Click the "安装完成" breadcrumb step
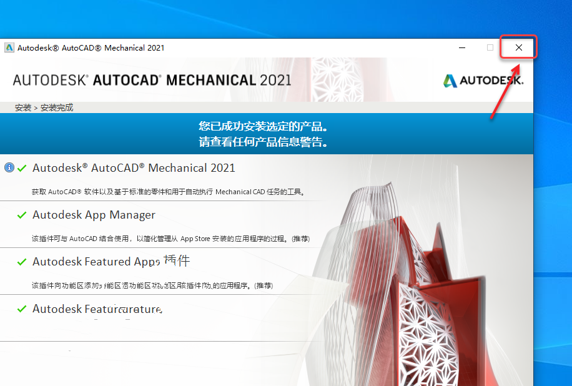 coord(57,107)
